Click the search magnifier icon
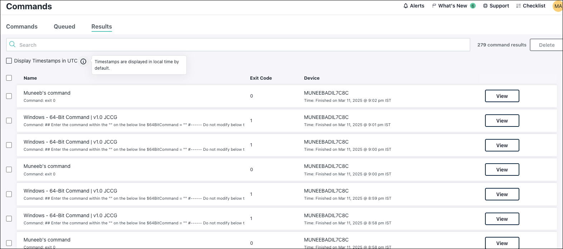The image size is (563, 249). [x=12, y=44]
